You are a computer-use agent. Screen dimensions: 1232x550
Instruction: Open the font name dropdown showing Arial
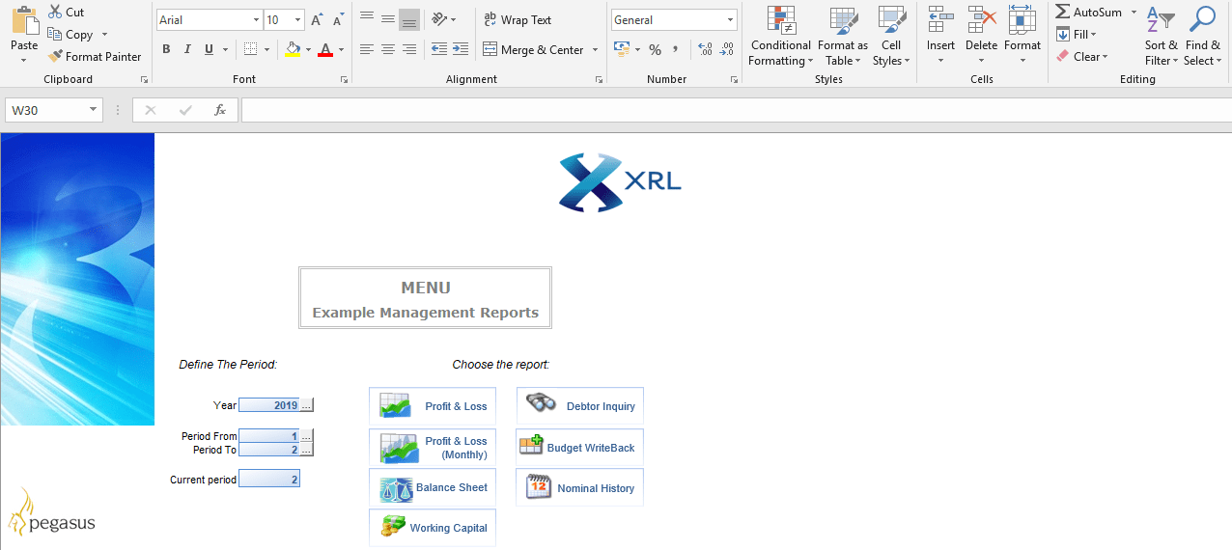click(256, 20)
